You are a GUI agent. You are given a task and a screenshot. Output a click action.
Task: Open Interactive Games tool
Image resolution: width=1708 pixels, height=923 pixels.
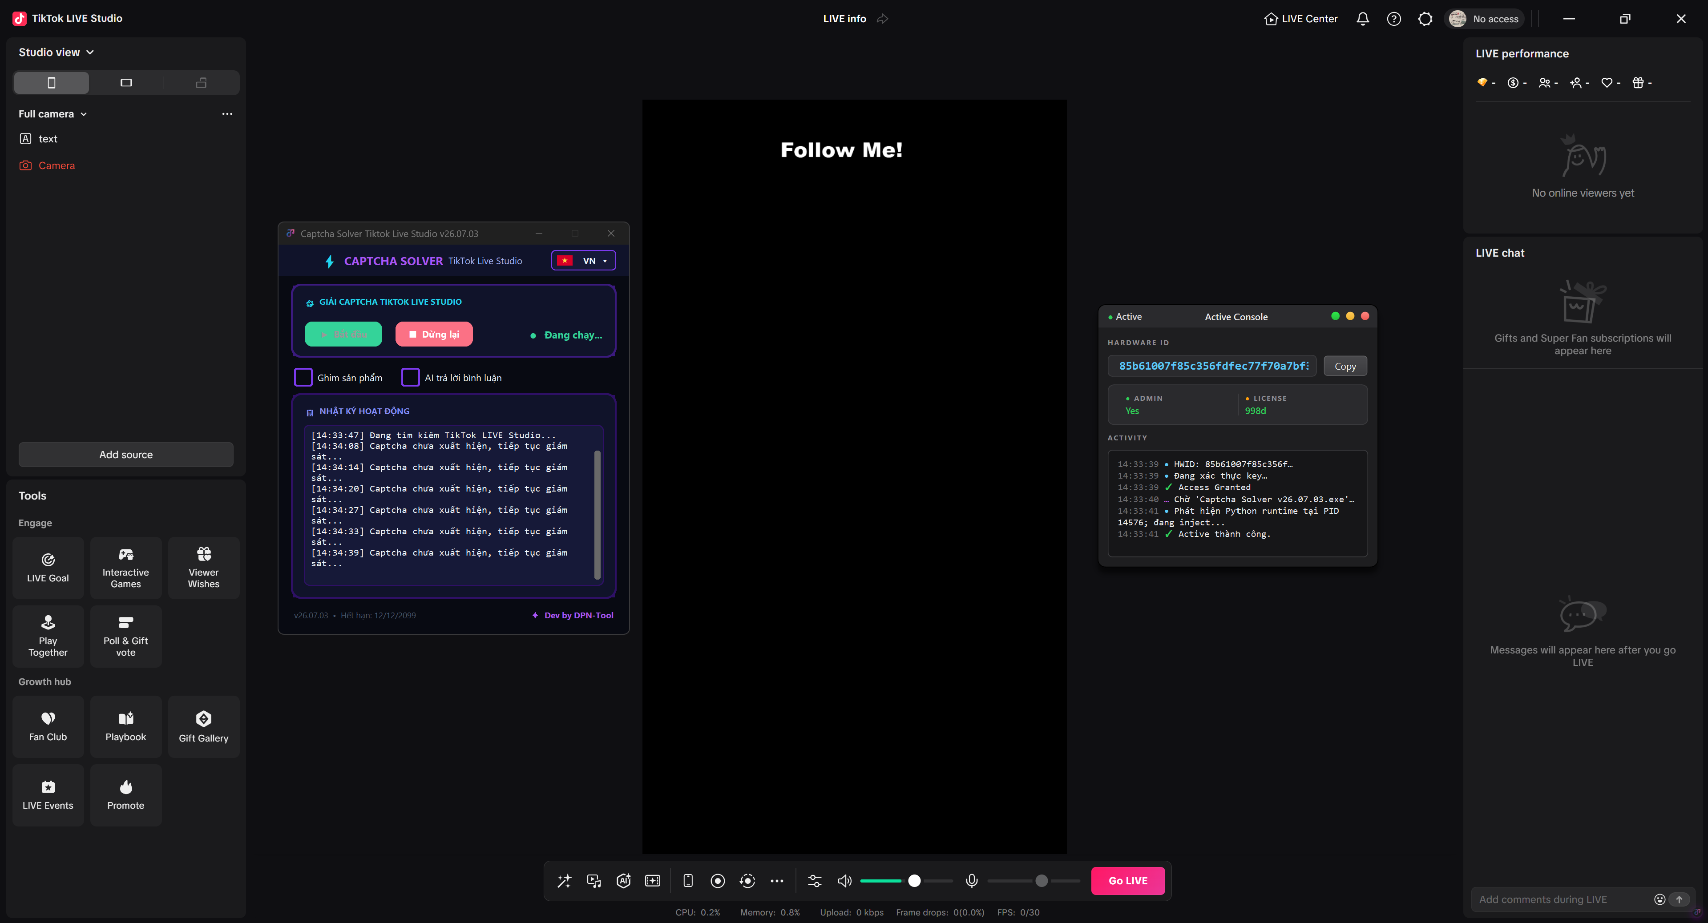click(126, 568)
